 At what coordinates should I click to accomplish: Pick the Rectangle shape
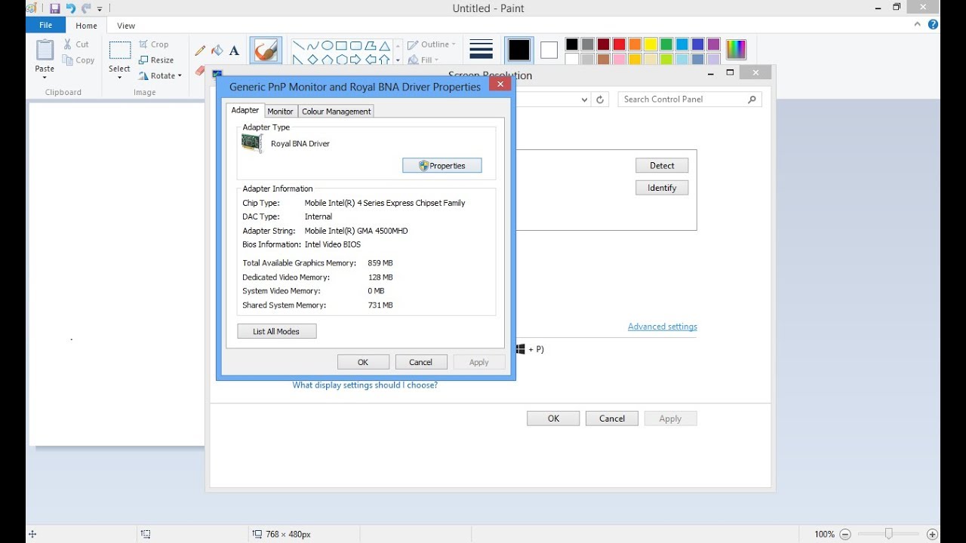click(x=341, y=45)
